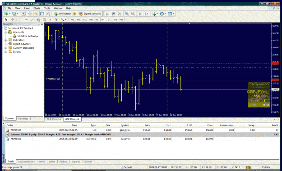Viewport: 282px width, 171px height.
Task: Toggle the Terminal panel toolbar icon
Action: [x=42, y=14]
